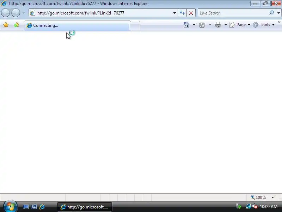Click Show Desktop quick launch icon
The image size is (282, 212).
coord(25,207)
